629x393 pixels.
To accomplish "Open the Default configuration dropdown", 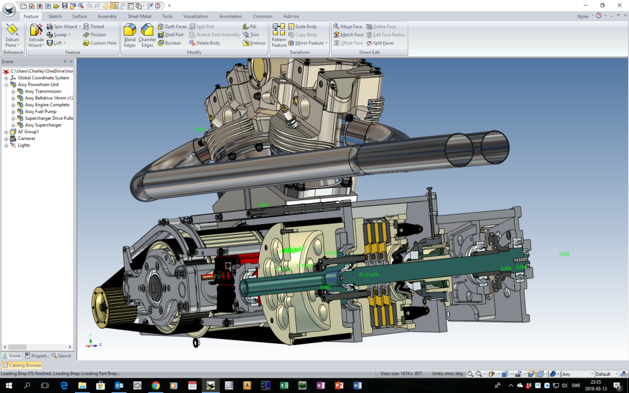I will [616, 373].
